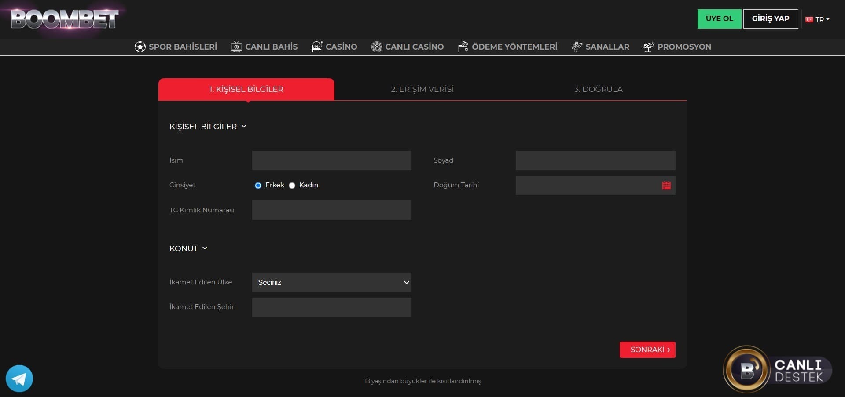Focus the TC Kimlik Numarası field
This screenshot has width=845, height=397.
tap(331, 210)
